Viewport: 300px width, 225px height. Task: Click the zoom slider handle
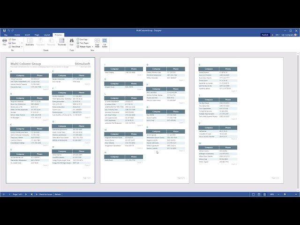(285, 195)
